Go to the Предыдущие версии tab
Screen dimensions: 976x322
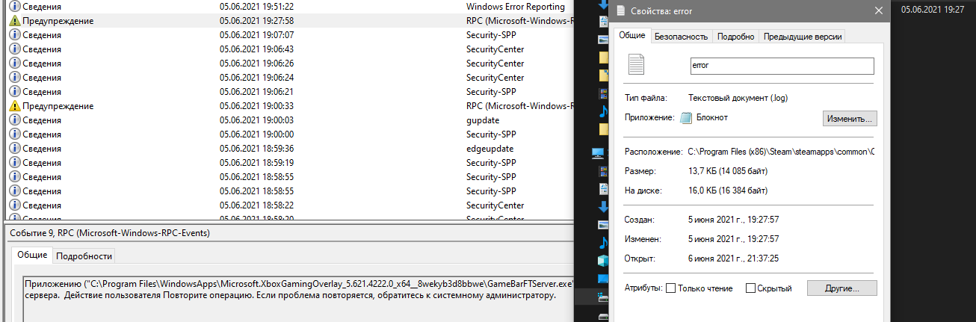(x=802, y=36)
